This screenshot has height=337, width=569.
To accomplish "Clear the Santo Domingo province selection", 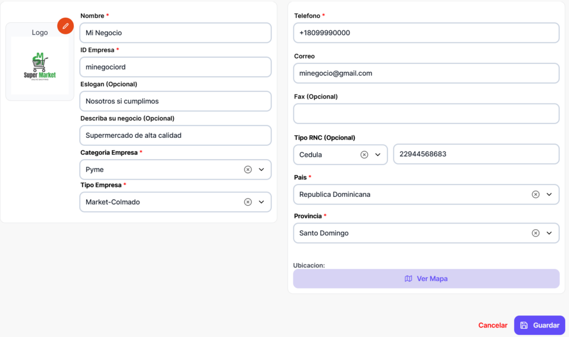I will tap(535, 233).
